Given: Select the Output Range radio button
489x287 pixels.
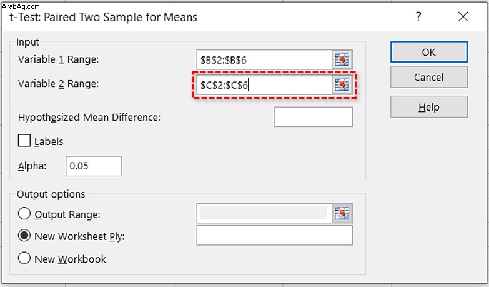Looking at the screenshot, I should point(24,214).
